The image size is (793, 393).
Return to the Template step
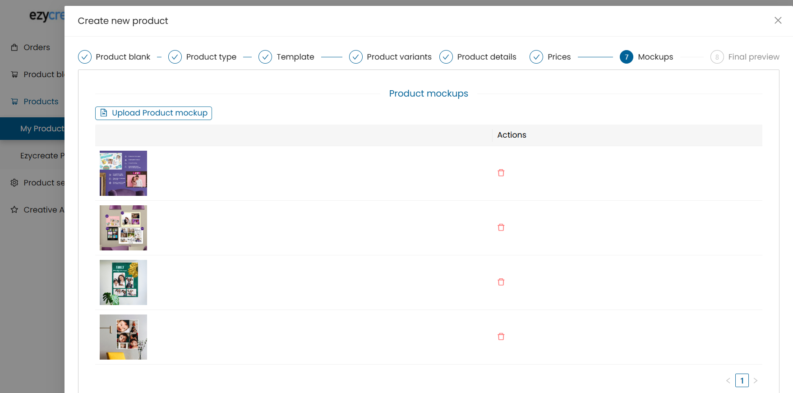286,57
